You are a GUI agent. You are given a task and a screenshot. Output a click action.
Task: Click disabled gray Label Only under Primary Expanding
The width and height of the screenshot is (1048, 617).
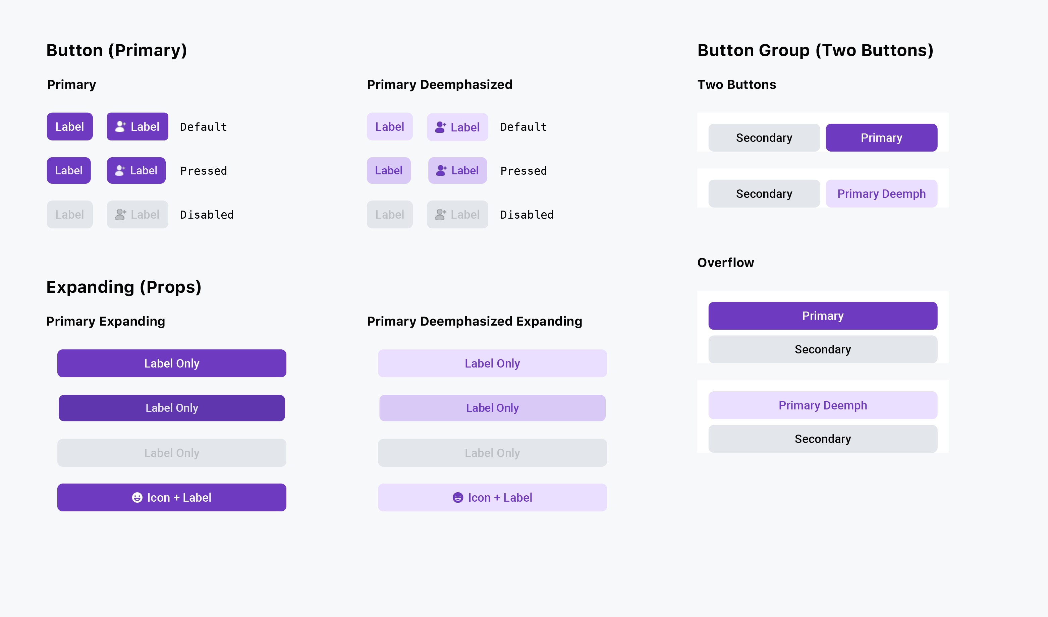[x=171, y=453]
